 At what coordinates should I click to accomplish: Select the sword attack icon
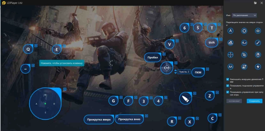[x=258, y=43]
